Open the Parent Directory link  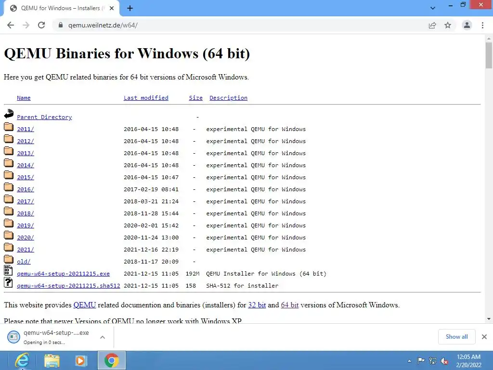pyautogui.click(x=44, y=117)
